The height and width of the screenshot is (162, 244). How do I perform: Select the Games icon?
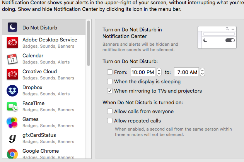[x=12, y=122]
